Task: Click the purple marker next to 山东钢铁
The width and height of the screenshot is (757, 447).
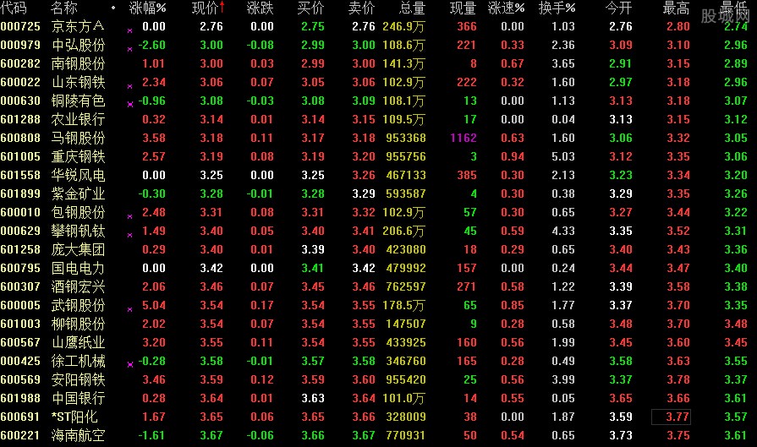Action: [130, 86]
